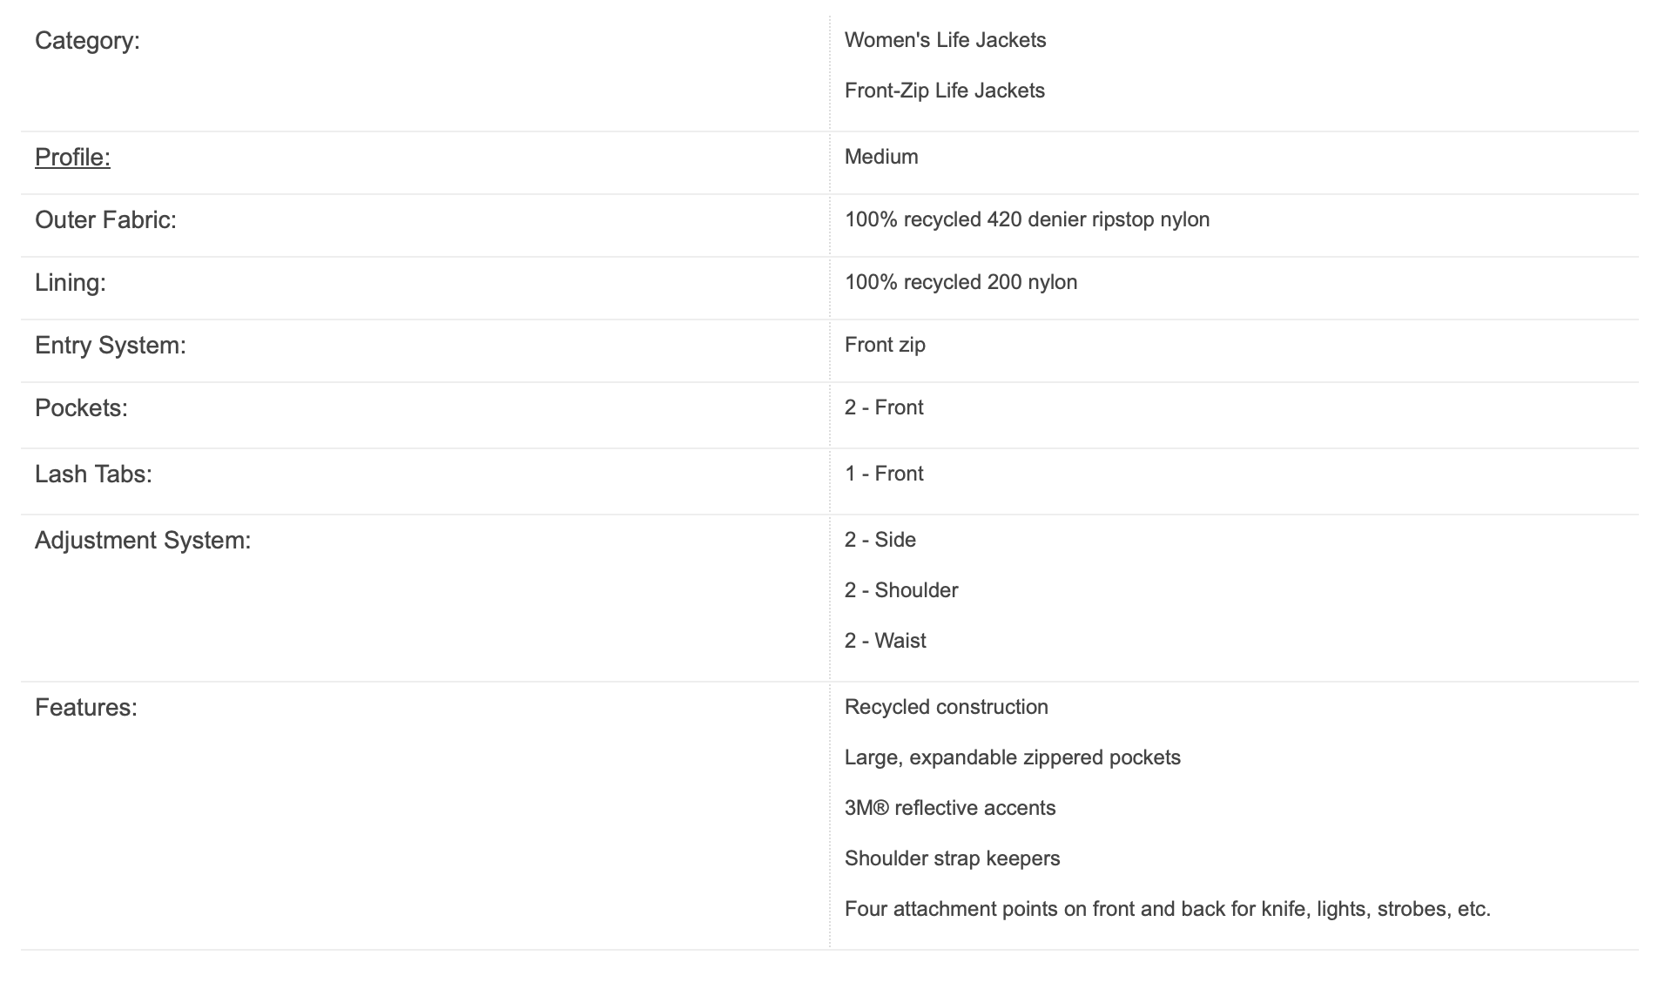Click the Lash Tabs label
This screenshot has height=989, width=1665.
click(x=93, y=474)
